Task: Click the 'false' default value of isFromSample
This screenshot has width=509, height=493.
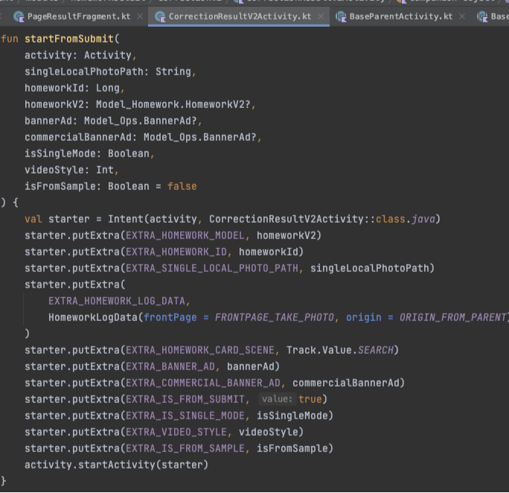Action: point(182,186)
